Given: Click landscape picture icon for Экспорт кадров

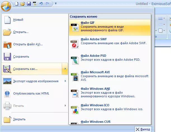Looking at the screenshot, I should [x=7, y=81].
